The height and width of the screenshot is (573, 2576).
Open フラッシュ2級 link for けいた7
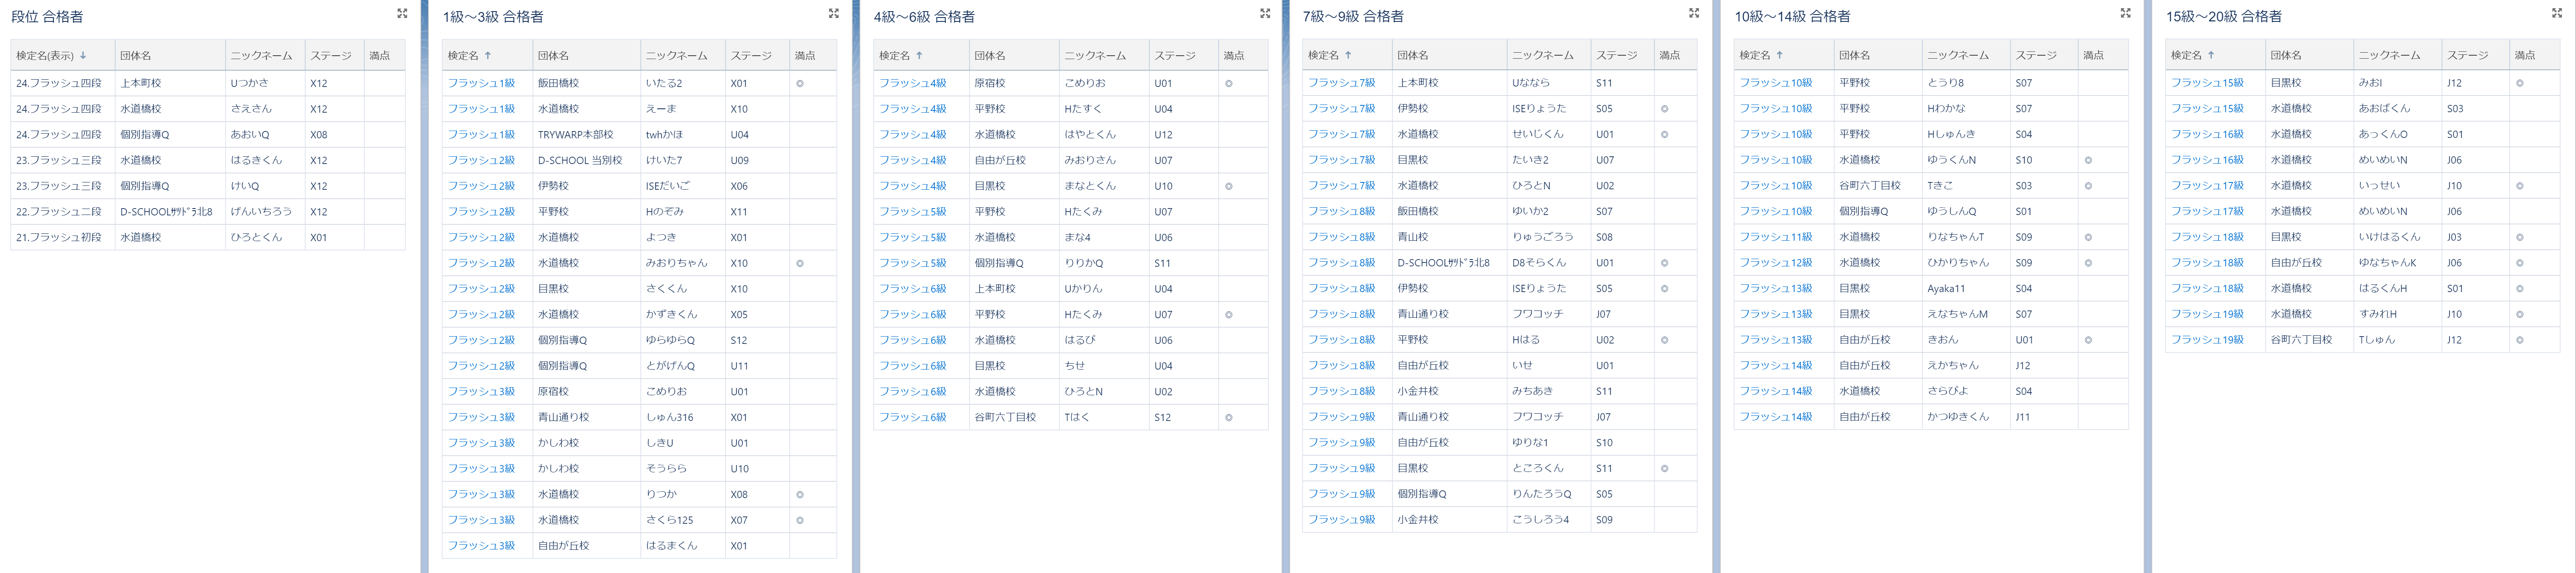click(x=481, y=160)
